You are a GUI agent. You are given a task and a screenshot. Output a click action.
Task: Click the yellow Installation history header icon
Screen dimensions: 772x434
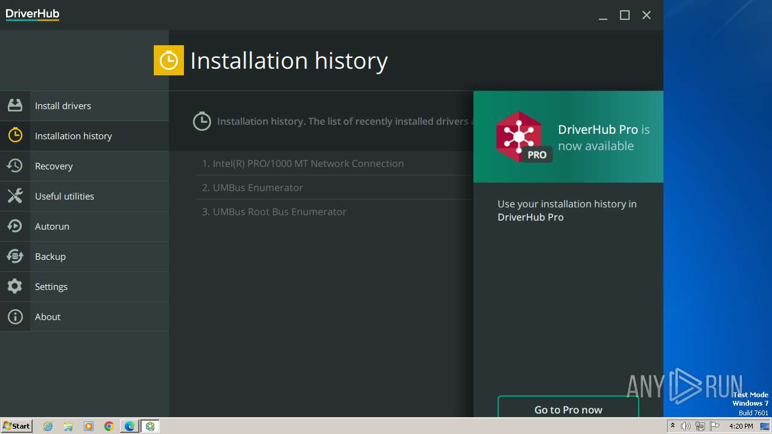coord(169,60)
